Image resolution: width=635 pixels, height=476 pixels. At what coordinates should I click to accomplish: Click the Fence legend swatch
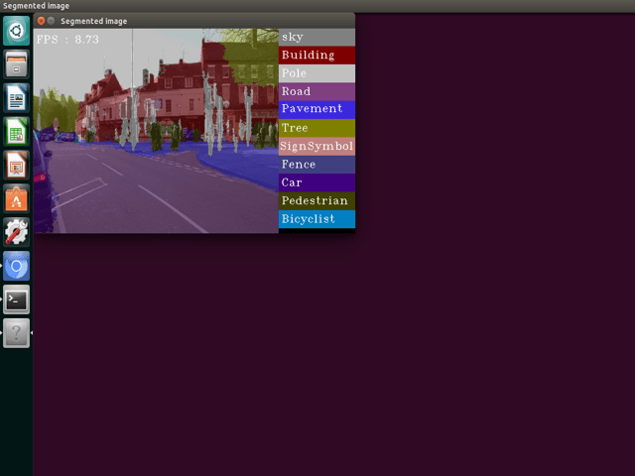(x=317, y=165)
